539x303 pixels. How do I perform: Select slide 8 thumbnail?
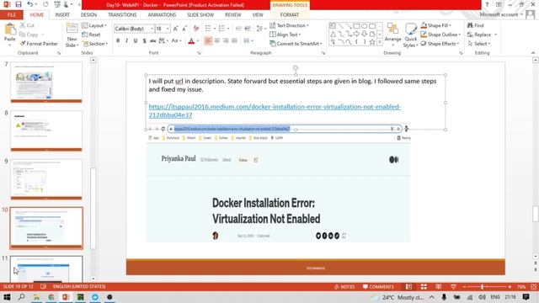[46, 130]
